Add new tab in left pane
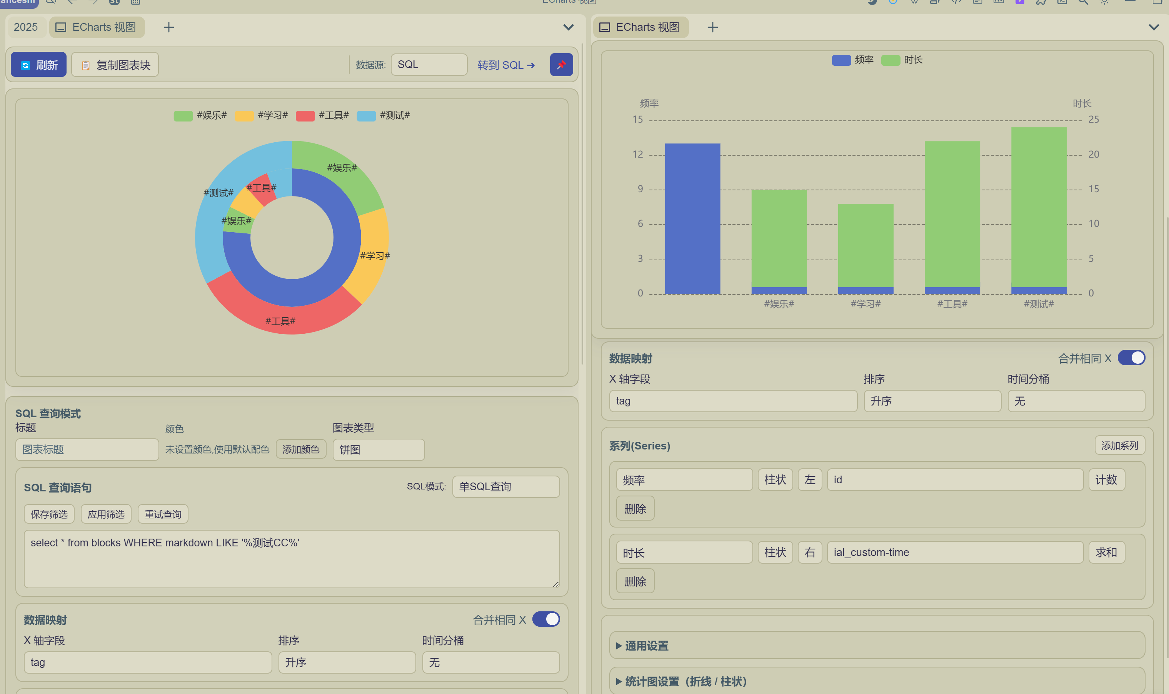The width and height of the screenshot is (1169, 694). (x=169, y=28)
